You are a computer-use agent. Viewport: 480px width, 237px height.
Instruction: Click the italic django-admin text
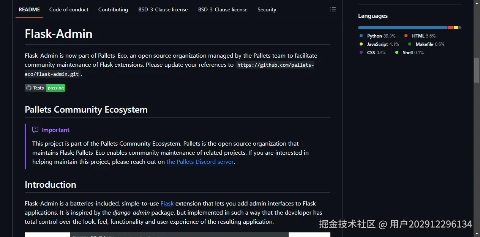click(x=131, y=213)
